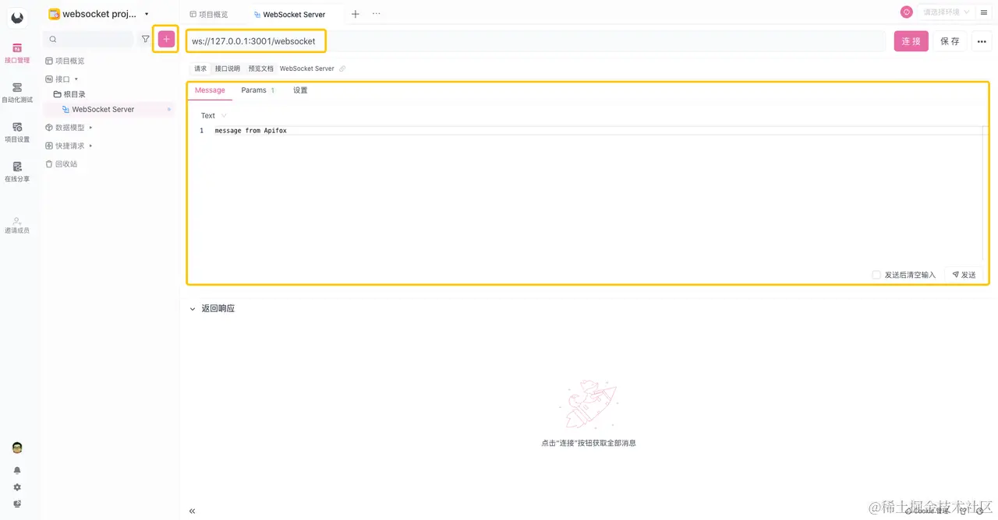This screenshot has height=520, width=998.
Task: Expand the 快捷请求 tree node
Action: click(90, 146)
